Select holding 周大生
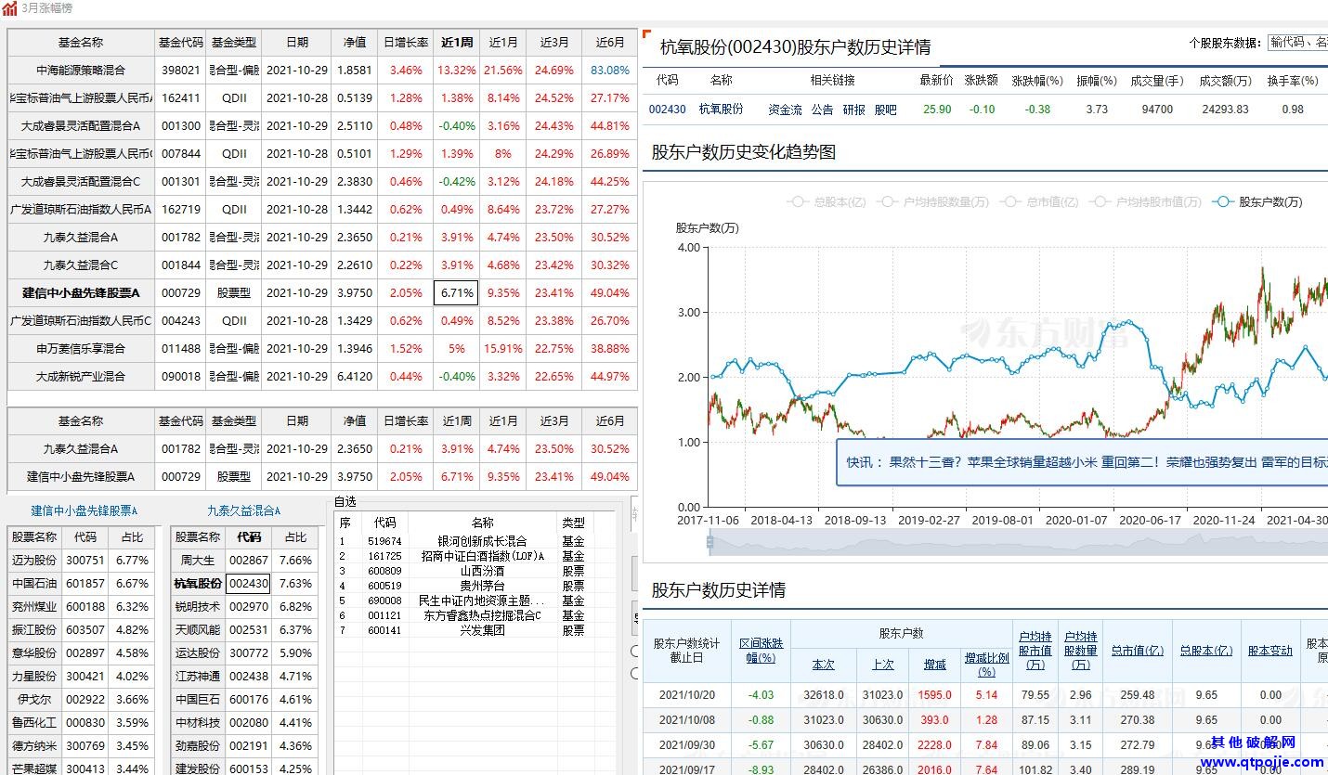1328x775 pixels. (198, 561)
